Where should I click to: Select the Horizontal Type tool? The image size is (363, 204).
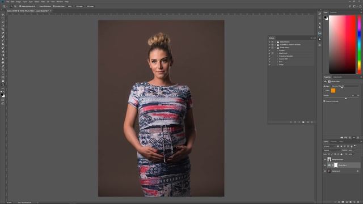(3, 70)
